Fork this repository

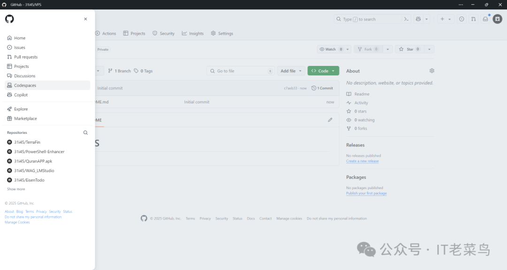[x=368, y=49]
